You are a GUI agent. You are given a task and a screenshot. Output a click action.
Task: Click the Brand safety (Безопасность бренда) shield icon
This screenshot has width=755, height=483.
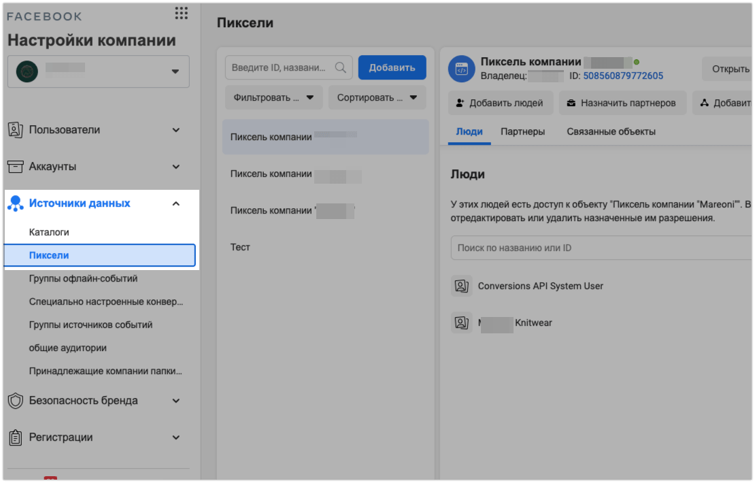coord(15,401)
